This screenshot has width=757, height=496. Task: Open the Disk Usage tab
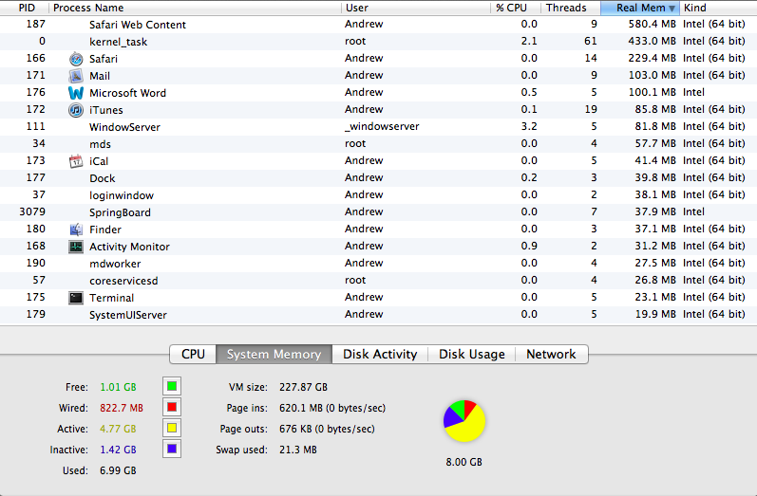472,355
